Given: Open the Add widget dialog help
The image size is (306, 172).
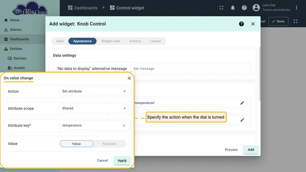Looking at the screenshot, I should pos(241,24).
